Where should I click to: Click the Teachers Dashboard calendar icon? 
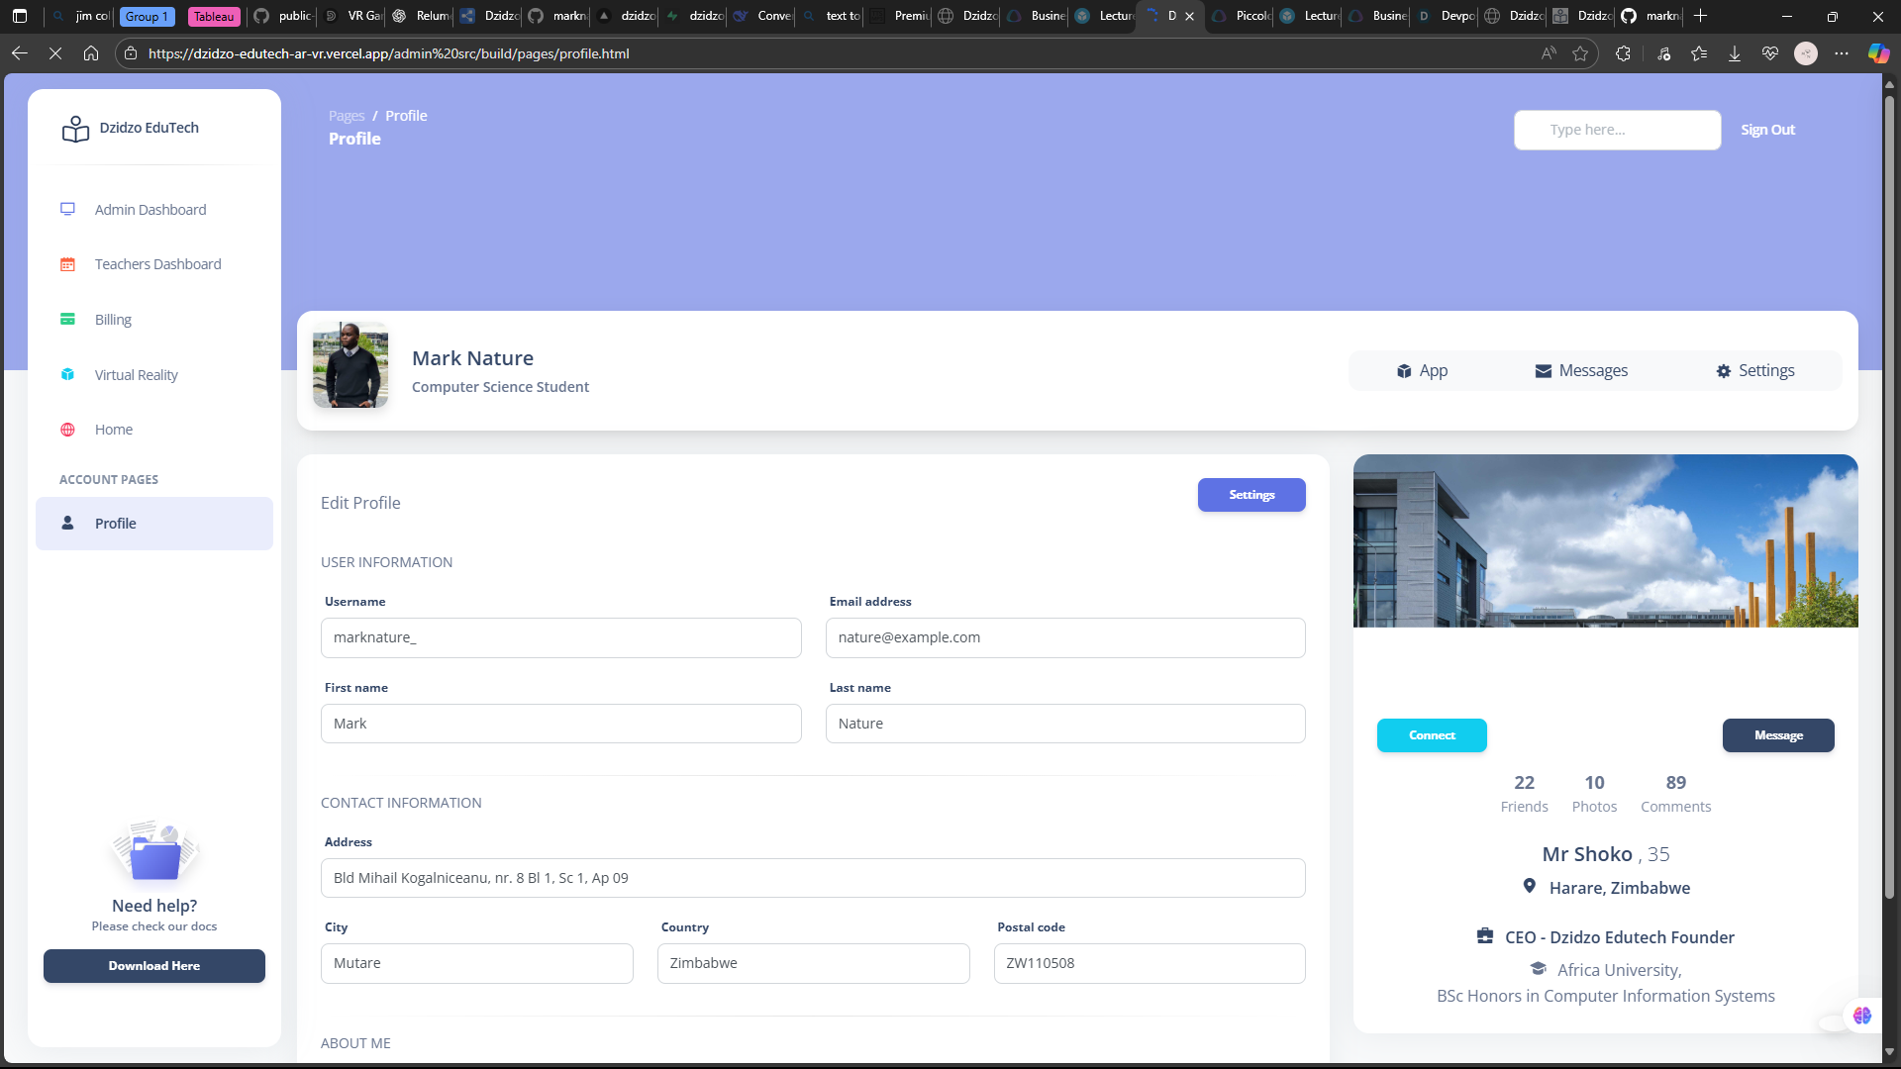67,264
